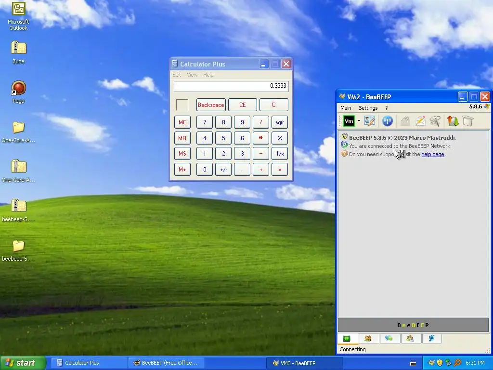Viewport: 493px width, 370px height.
Task: Open the status dropdown arrow beside Vm avatar
Action: pos(359,121)
